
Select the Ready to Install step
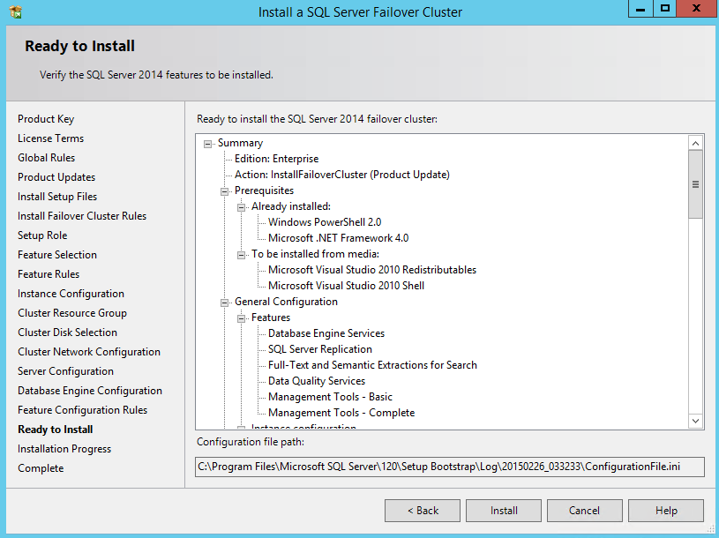(56, 430)
